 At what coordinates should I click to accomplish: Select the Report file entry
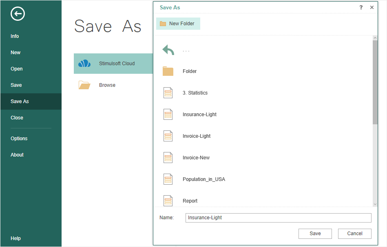[263, 201]
